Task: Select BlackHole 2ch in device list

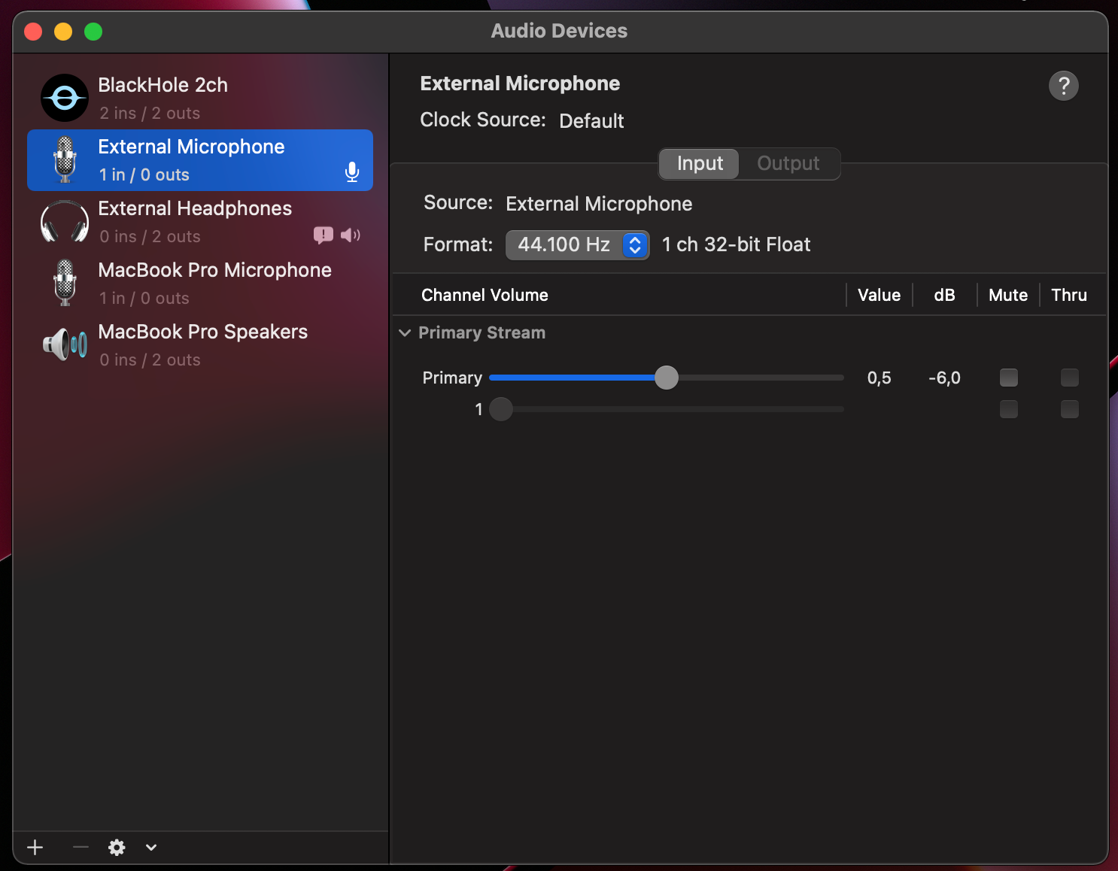Action: 200,98
